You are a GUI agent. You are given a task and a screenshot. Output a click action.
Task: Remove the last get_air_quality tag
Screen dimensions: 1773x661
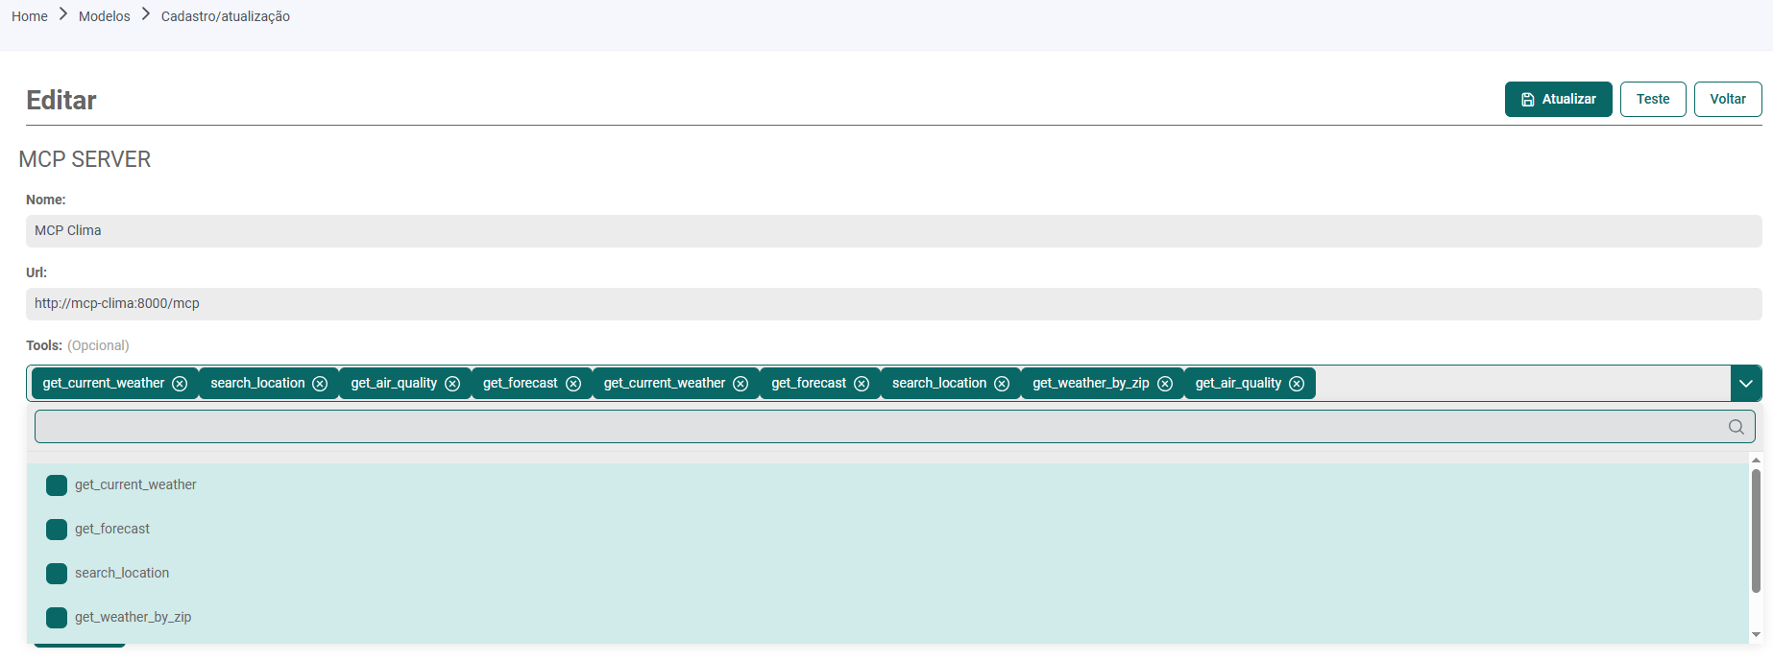[x=1297, y=384]
